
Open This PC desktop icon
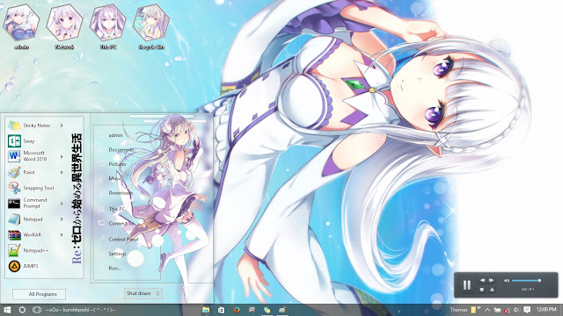point(107,26)
